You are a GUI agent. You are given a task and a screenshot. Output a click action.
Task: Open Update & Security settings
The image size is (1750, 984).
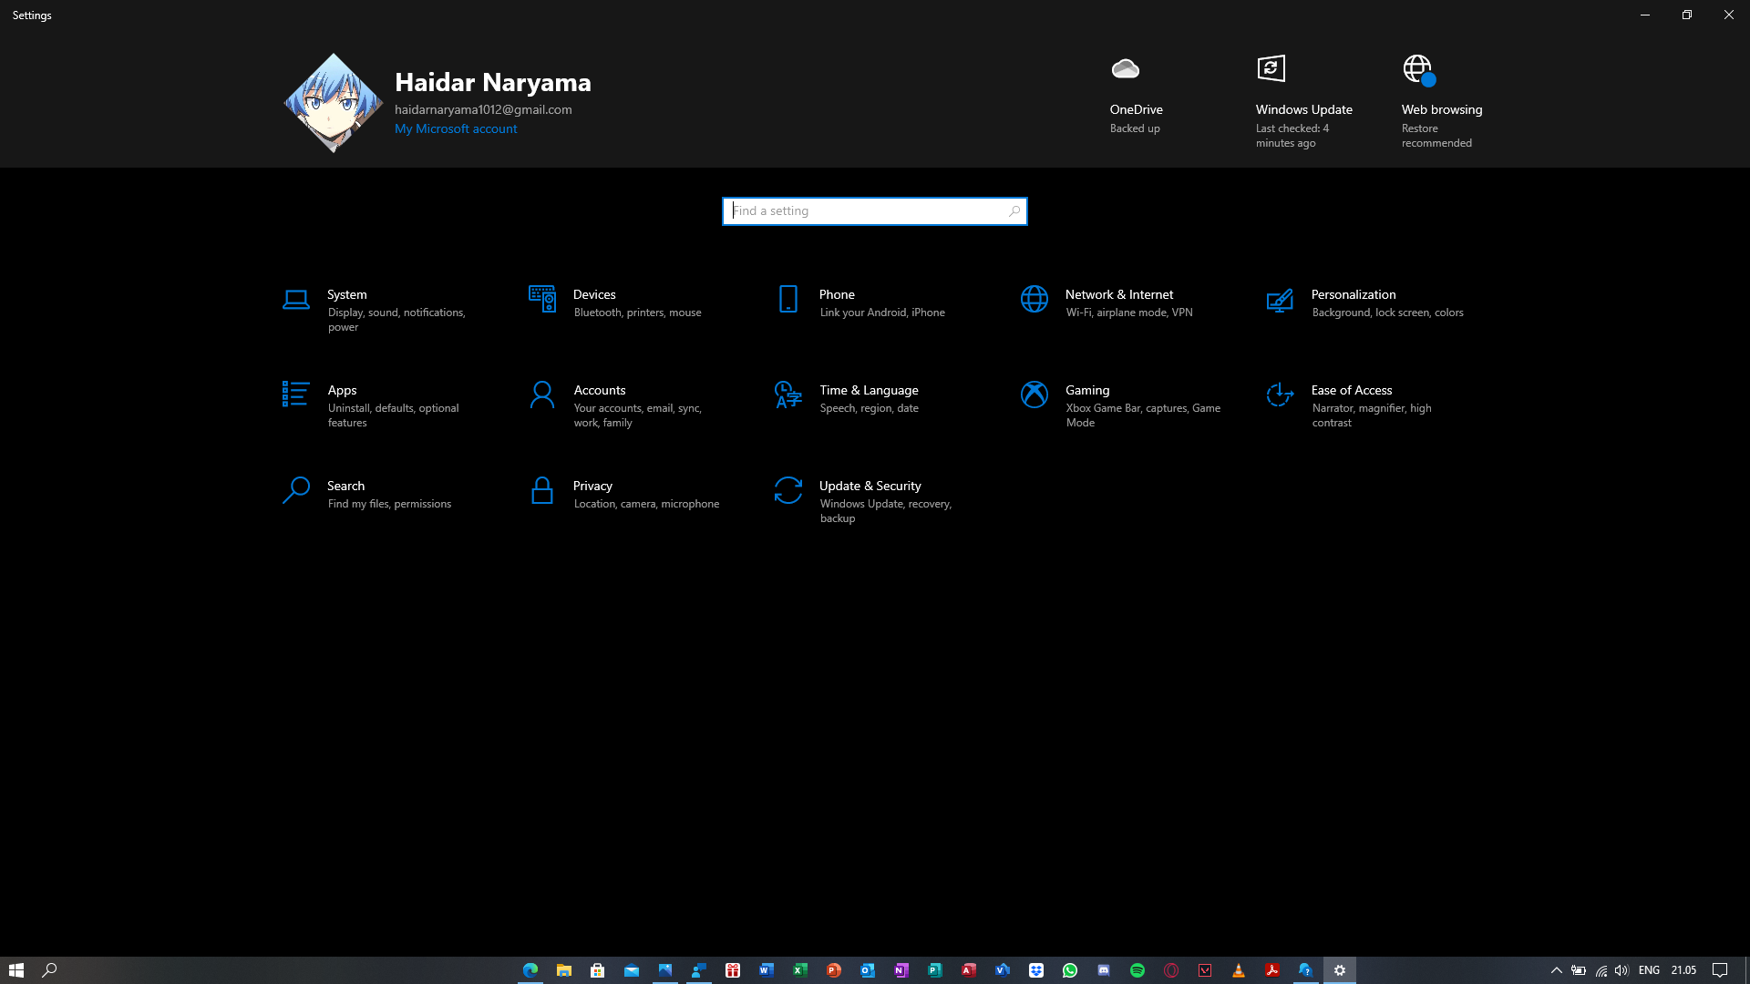click(x=880, y=501)
